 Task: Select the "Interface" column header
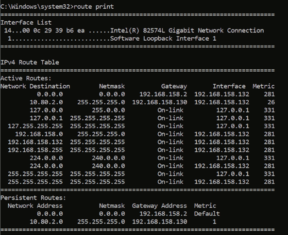click(229, 86)
